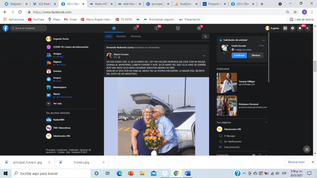Confirm Lizeth Esceda's friend request
Viewport: 317px width, 178px height.
(x=239, y=55)
